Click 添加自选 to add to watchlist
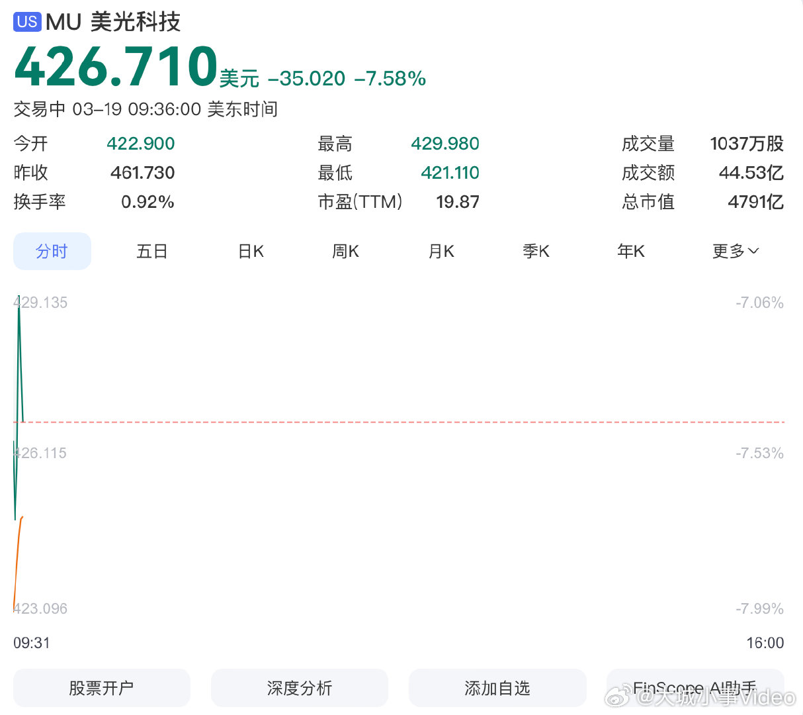The width and height of the screenshot is (803, 715). pos(497,688)
